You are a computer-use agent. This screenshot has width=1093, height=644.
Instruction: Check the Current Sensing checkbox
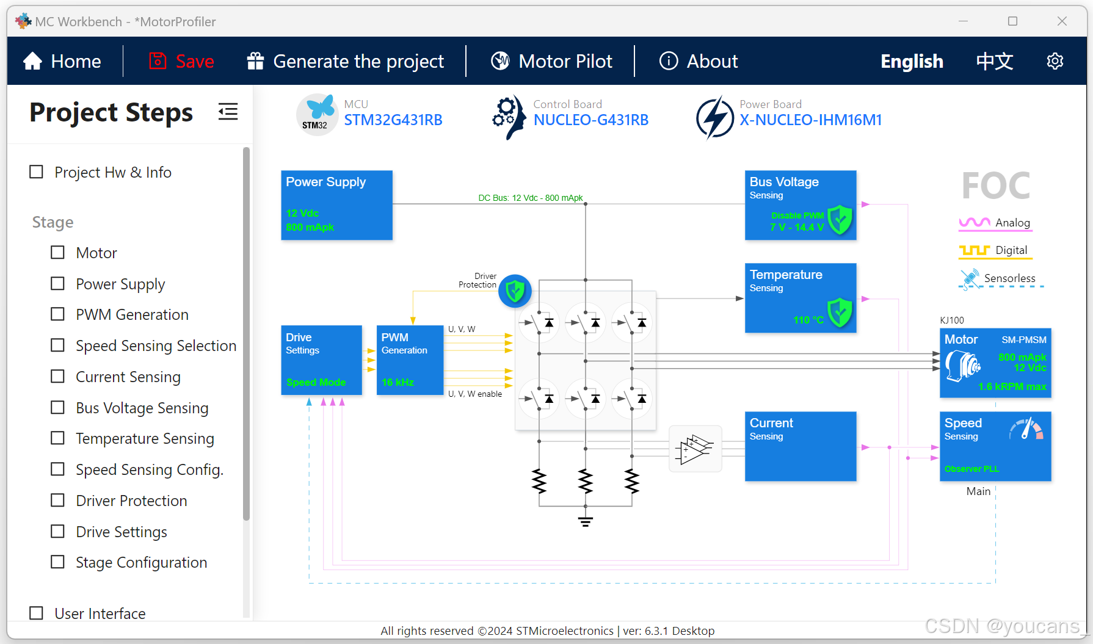tap(57, 376)
